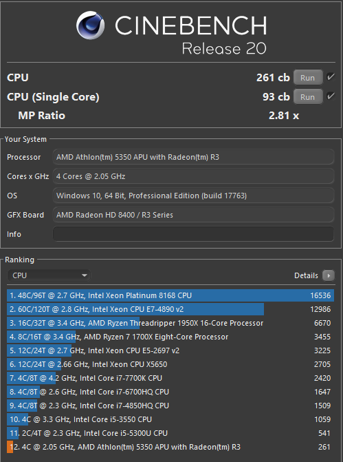The width and height of the screenshot is (343, 462).
Task: Select the Ryzen 7 1700X ranking row
Action: (170, 337)
